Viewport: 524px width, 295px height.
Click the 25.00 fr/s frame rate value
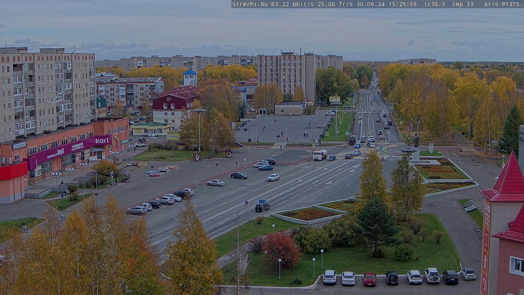pos(335,4)
